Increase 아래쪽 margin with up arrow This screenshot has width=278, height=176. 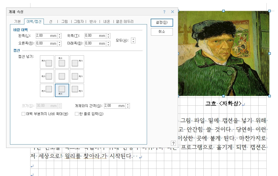pyautogui.click(x=108, y=43)
